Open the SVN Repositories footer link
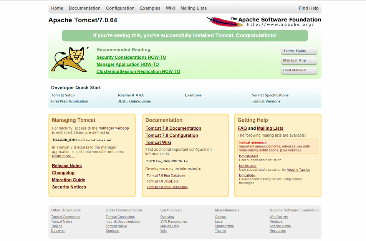The width and height of the screenshot is (366, 241). (x=174, y=221)
